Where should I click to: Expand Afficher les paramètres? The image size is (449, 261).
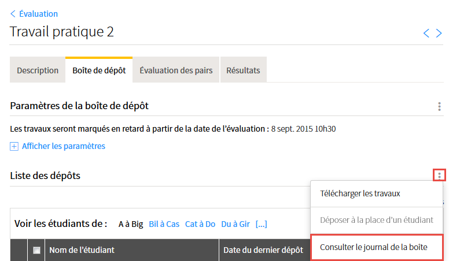[x=64, y=146]
